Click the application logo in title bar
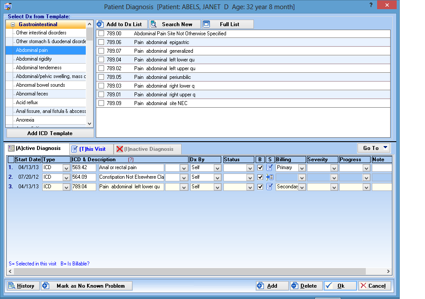The width and height of the screenshot is (425, 299). click(8, 6)
